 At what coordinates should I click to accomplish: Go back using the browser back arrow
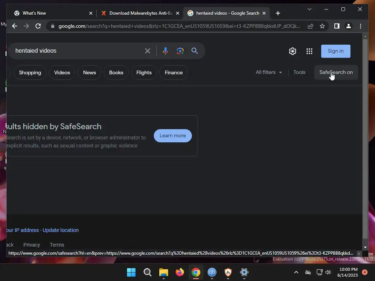click(15, 26)
